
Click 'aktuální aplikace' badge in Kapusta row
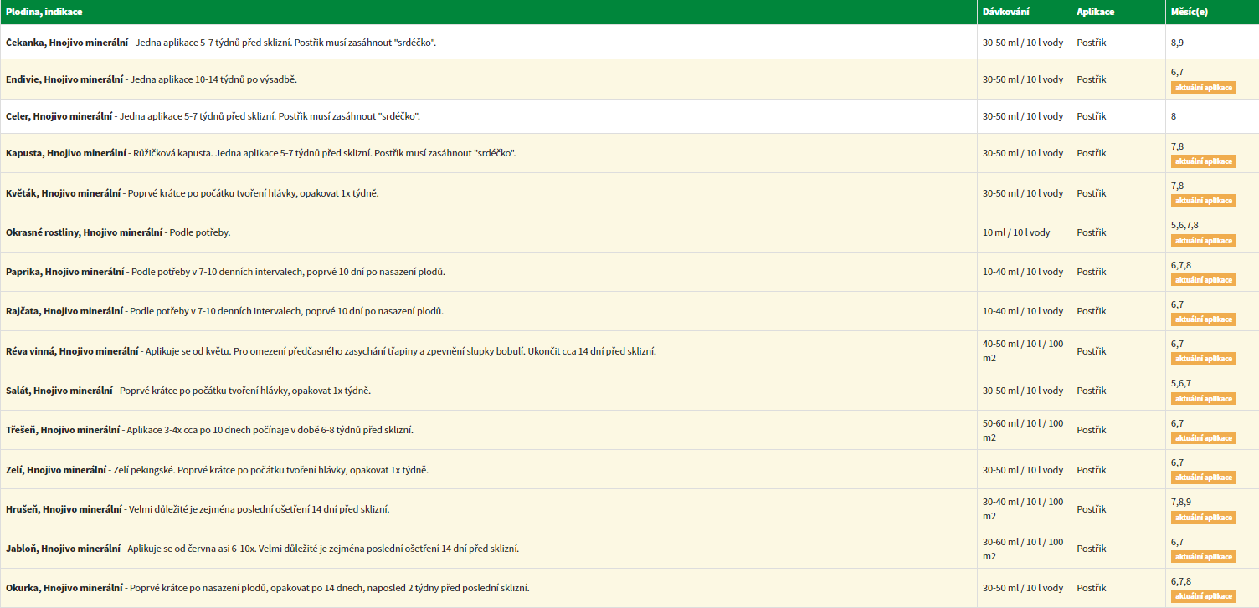tap(1203, 161)
